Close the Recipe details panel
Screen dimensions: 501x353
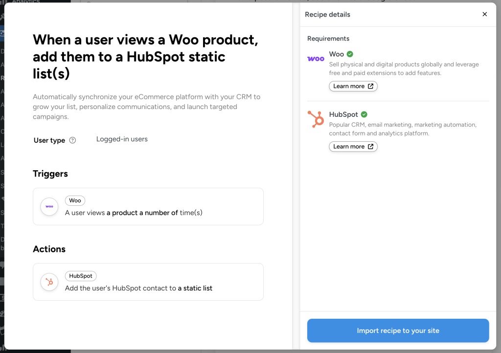tap(485, 14)
